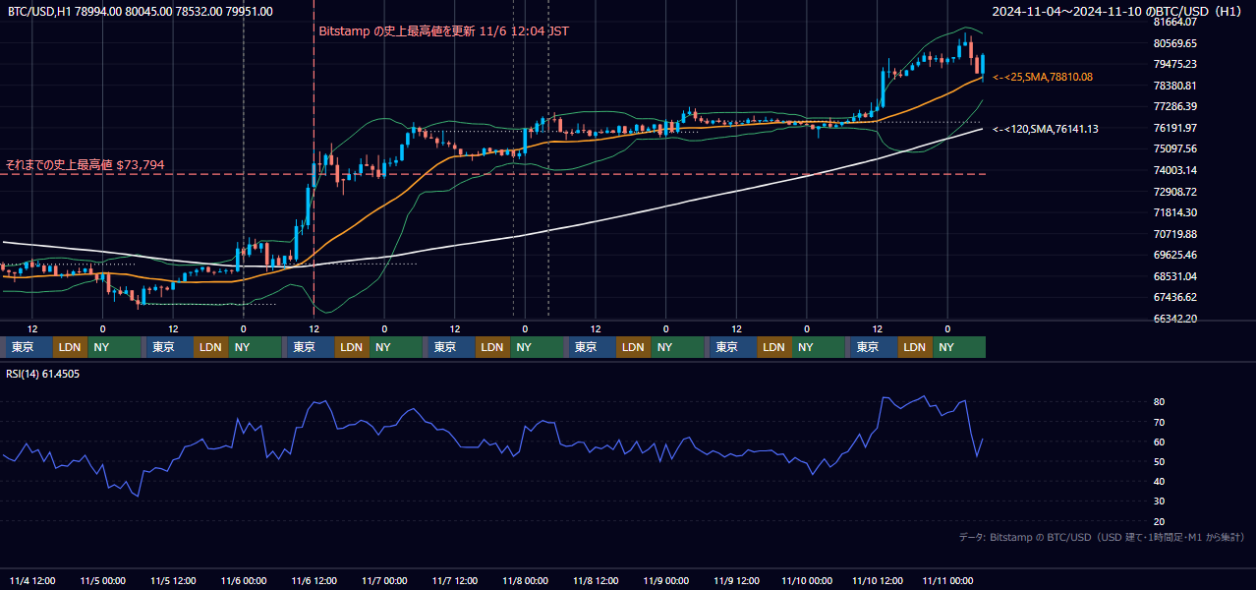Click the それまでの史上最高値 $73,794 label

click(x=85, y=164)
